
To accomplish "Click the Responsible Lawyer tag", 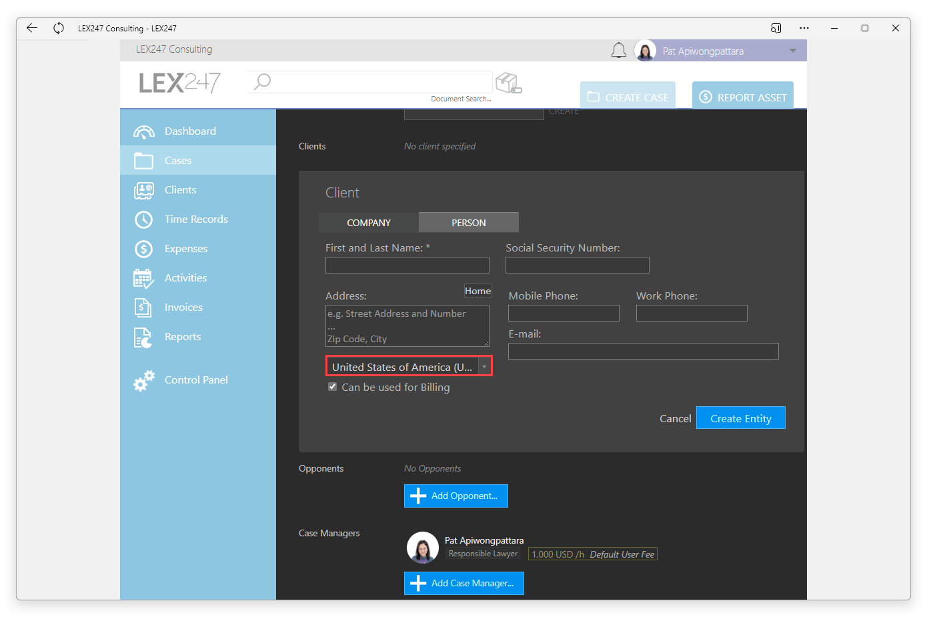I will pyautogui.click(x=484, y=554).
